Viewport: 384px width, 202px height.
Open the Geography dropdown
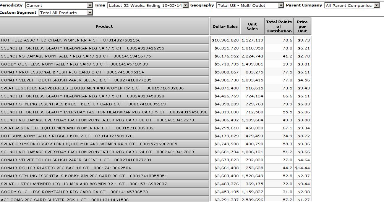click(x=250, y=5)
